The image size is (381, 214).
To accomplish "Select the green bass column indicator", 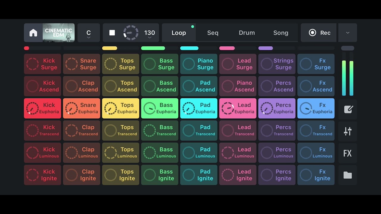I will click(153, 48).
